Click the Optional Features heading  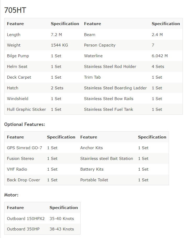pos(25,124)
